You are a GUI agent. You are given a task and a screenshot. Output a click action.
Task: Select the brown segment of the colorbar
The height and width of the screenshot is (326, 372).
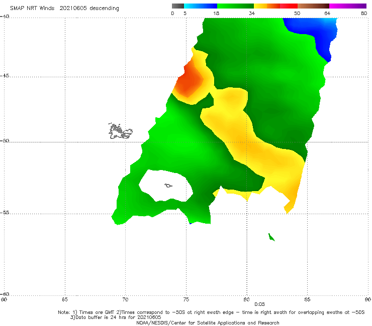tap(313, 6)
